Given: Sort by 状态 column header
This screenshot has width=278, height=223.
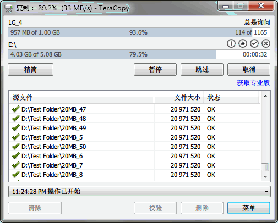Looking at the screenshot, I should coord(232,98).
